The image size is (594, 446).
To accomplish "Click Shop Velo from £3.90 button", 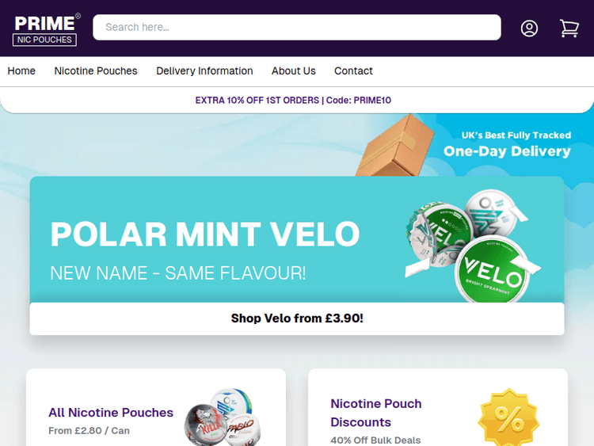I will tap(297, 318).
